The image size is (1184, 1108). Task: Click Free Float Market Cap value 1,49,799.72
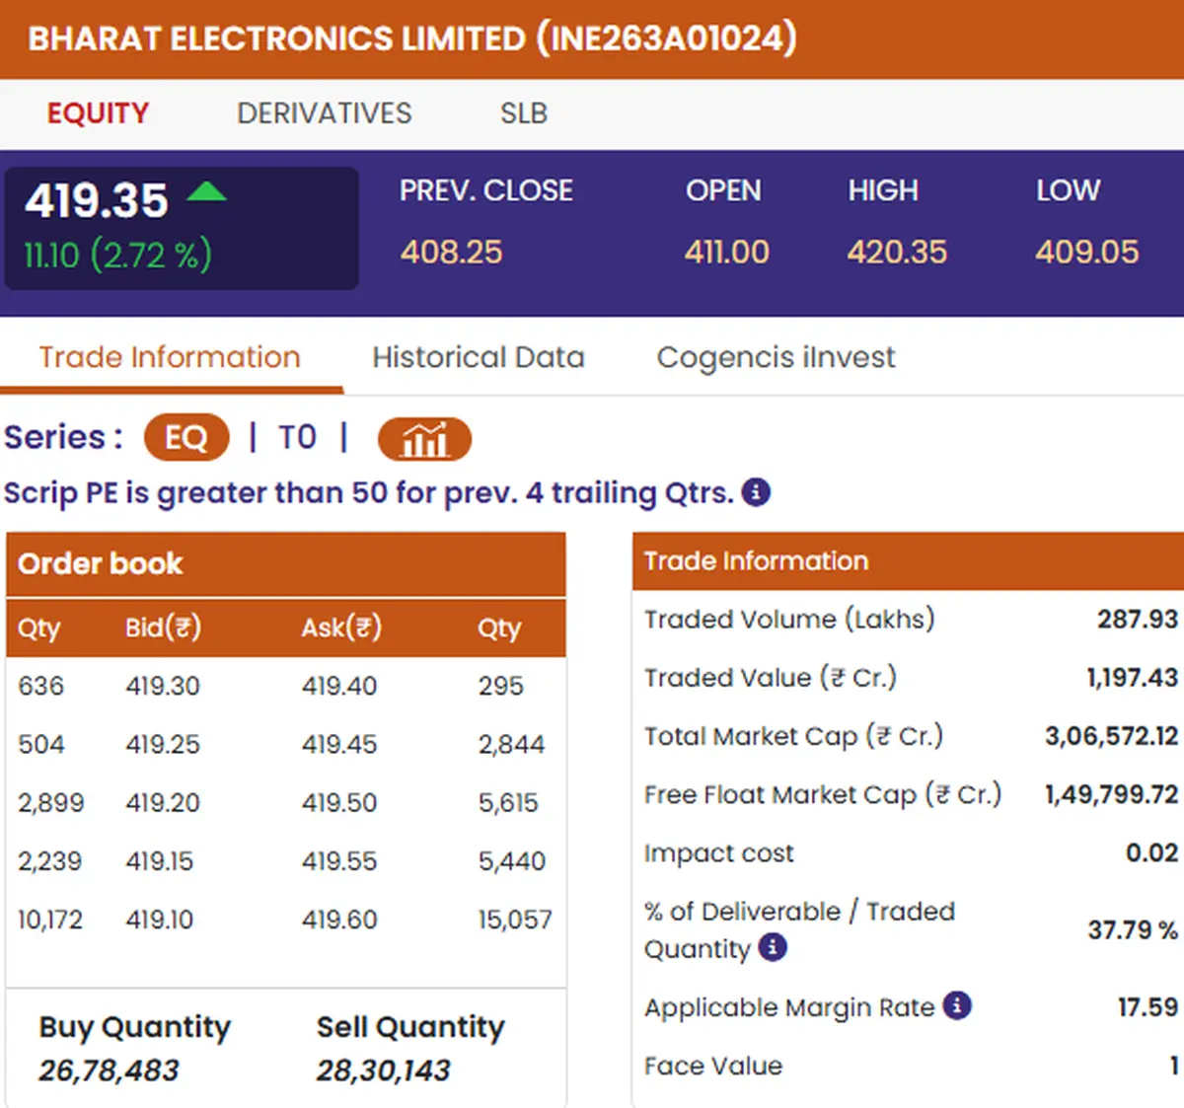[1112, 794]
